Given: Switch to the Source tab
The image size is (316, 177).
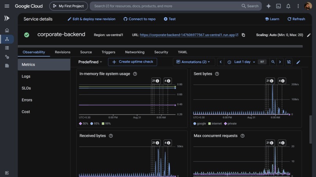Looking at the screenshot, I should (86, 52).
